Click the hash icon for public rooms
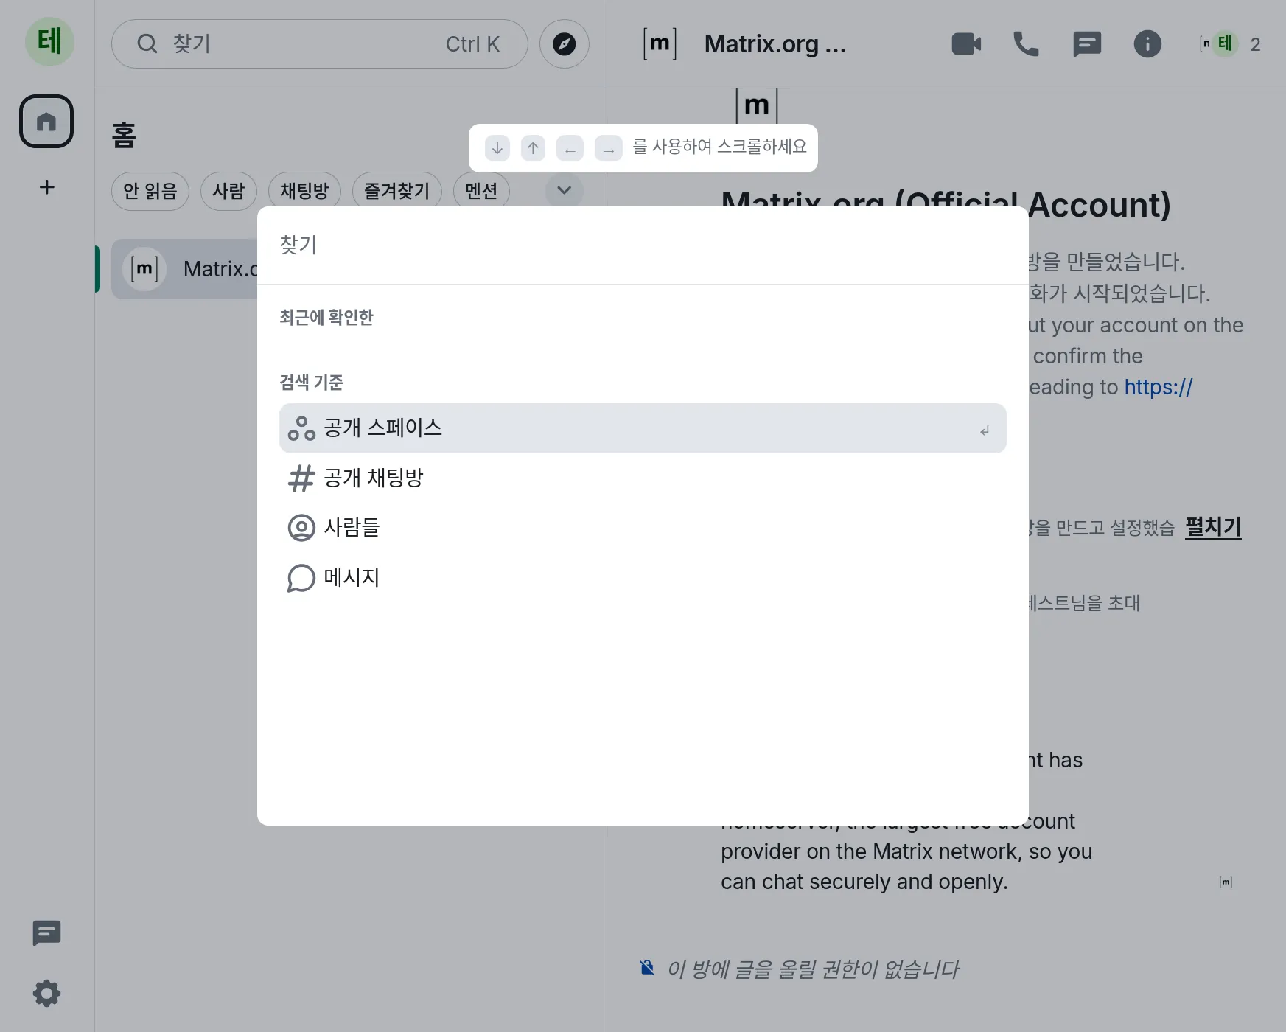Screen dimensions: 1286x1032 [301, 478]
